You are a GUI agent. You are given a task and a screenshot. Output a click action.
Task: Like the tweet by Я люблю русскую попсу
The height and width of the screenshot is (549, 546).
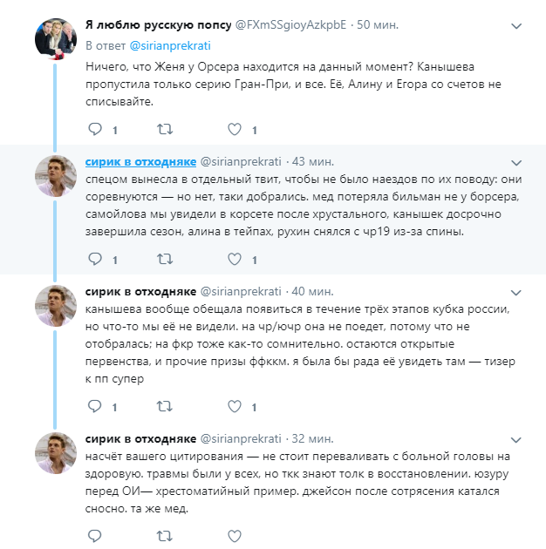point(234,130)
